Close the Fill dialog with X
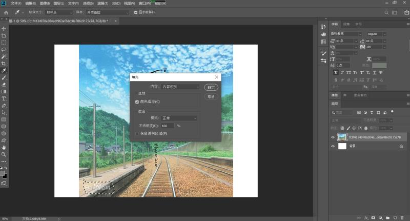Image resolution: width=410 pixels, height=221 pixels. click(216, 77)
